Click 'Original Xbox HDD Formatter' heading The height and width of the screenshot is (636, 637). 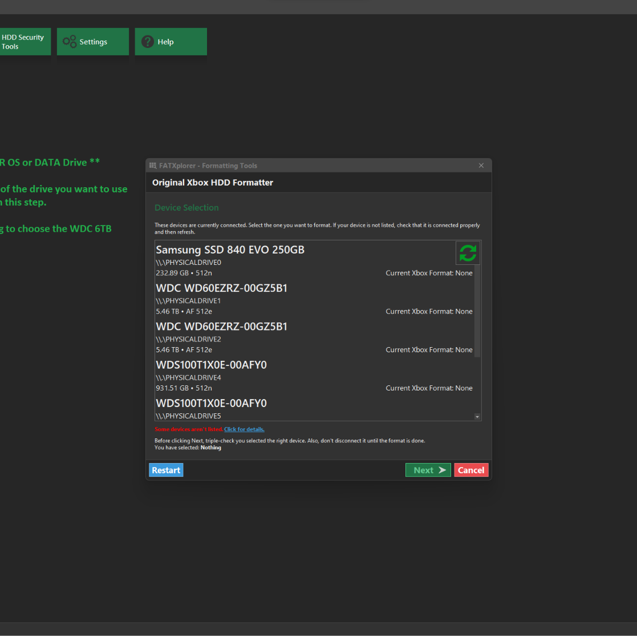(x=213, y=183)
